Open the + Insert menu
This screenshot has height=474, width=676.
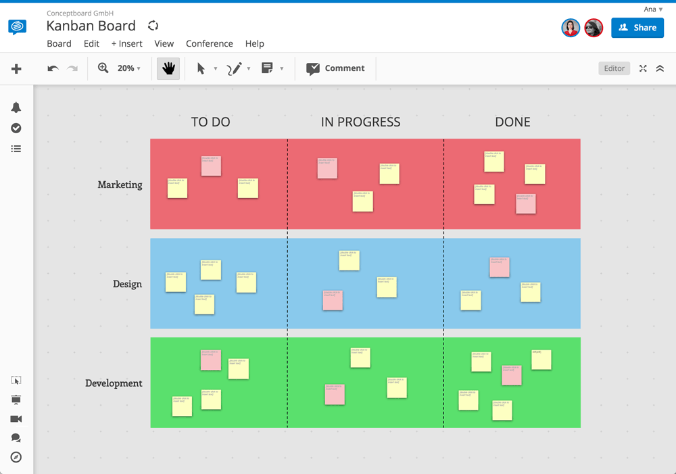coord(127,43)
